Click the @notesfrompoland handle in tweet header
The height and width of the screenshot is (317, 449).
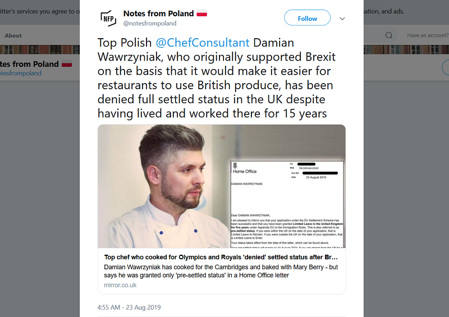(150, 24)
